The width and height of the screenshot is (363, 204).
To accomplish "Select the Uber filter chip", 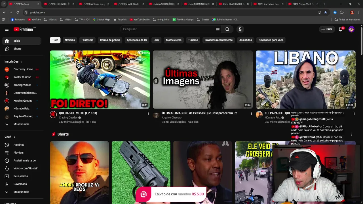I will (x=157, y=40).
